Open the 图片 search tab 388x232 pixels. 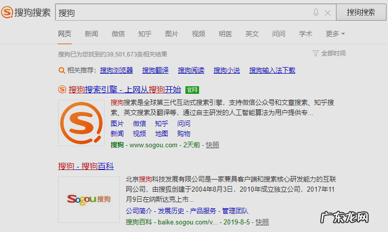click(172, 34)
